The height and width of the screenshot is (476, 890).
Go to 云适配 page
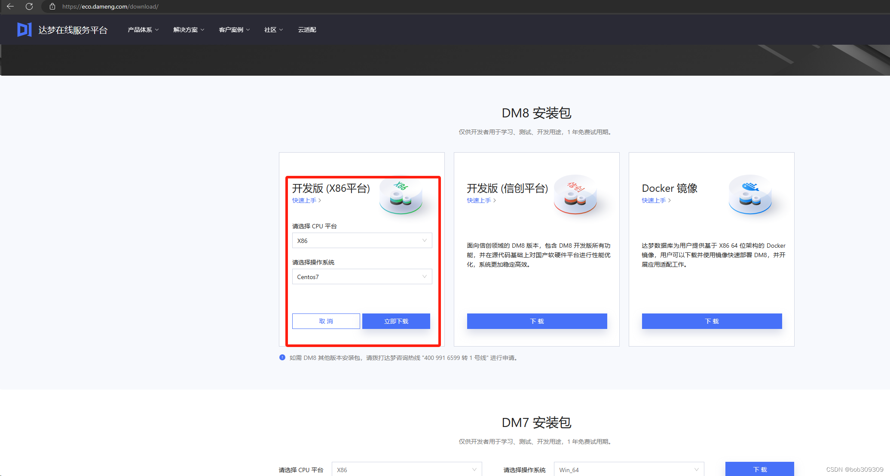(x=307, y=30)
